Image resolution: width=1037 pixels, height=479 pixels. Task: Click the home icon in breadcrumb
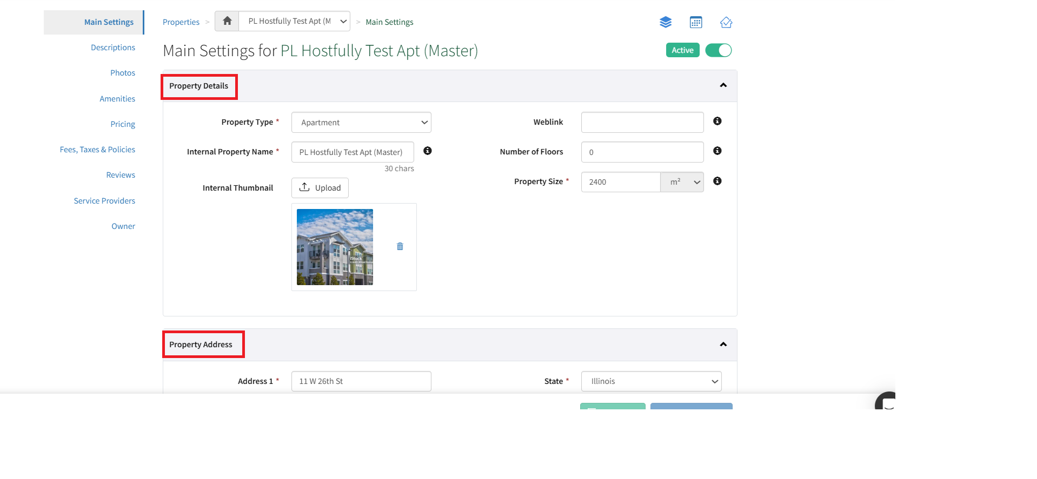227,21
